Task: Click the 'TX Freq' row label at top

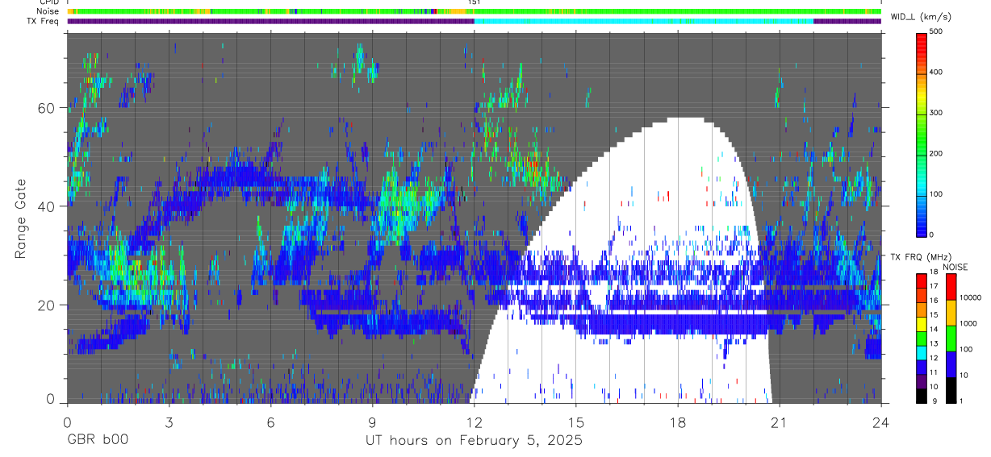Action: click(x=44, y=21)
